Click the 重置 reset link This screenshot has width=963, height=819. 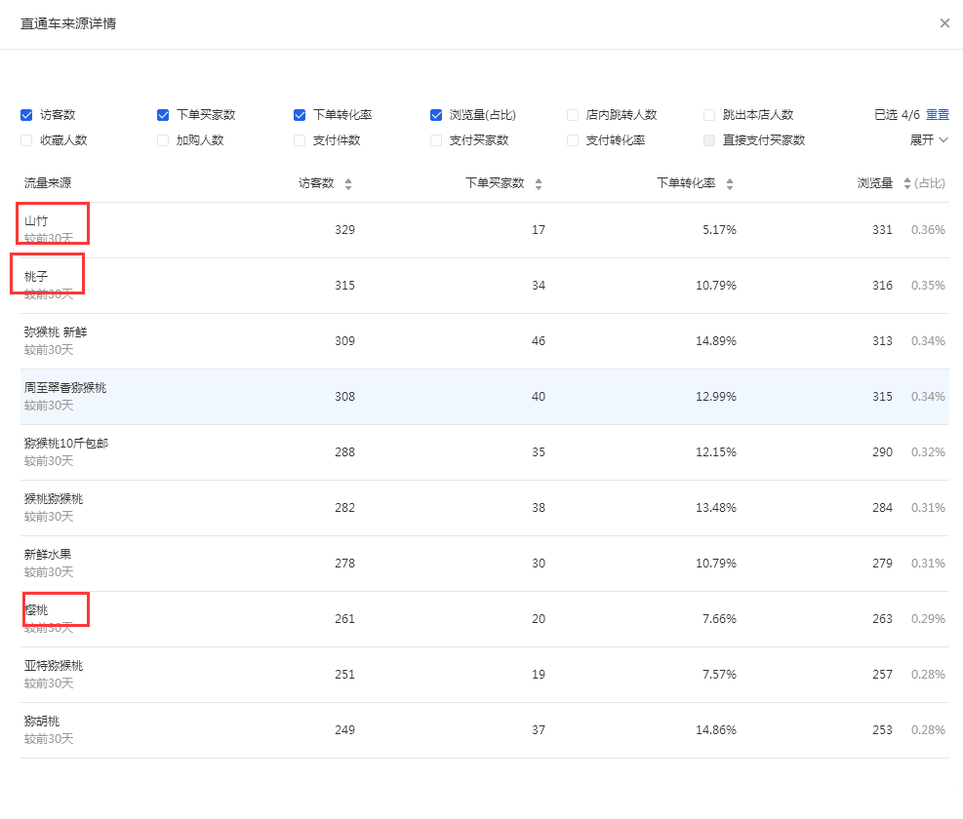(x=937, y=115)
